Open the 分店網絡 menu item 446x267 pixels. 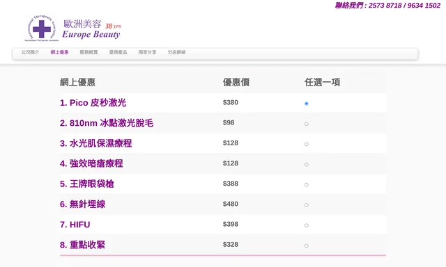pos(176,52)
